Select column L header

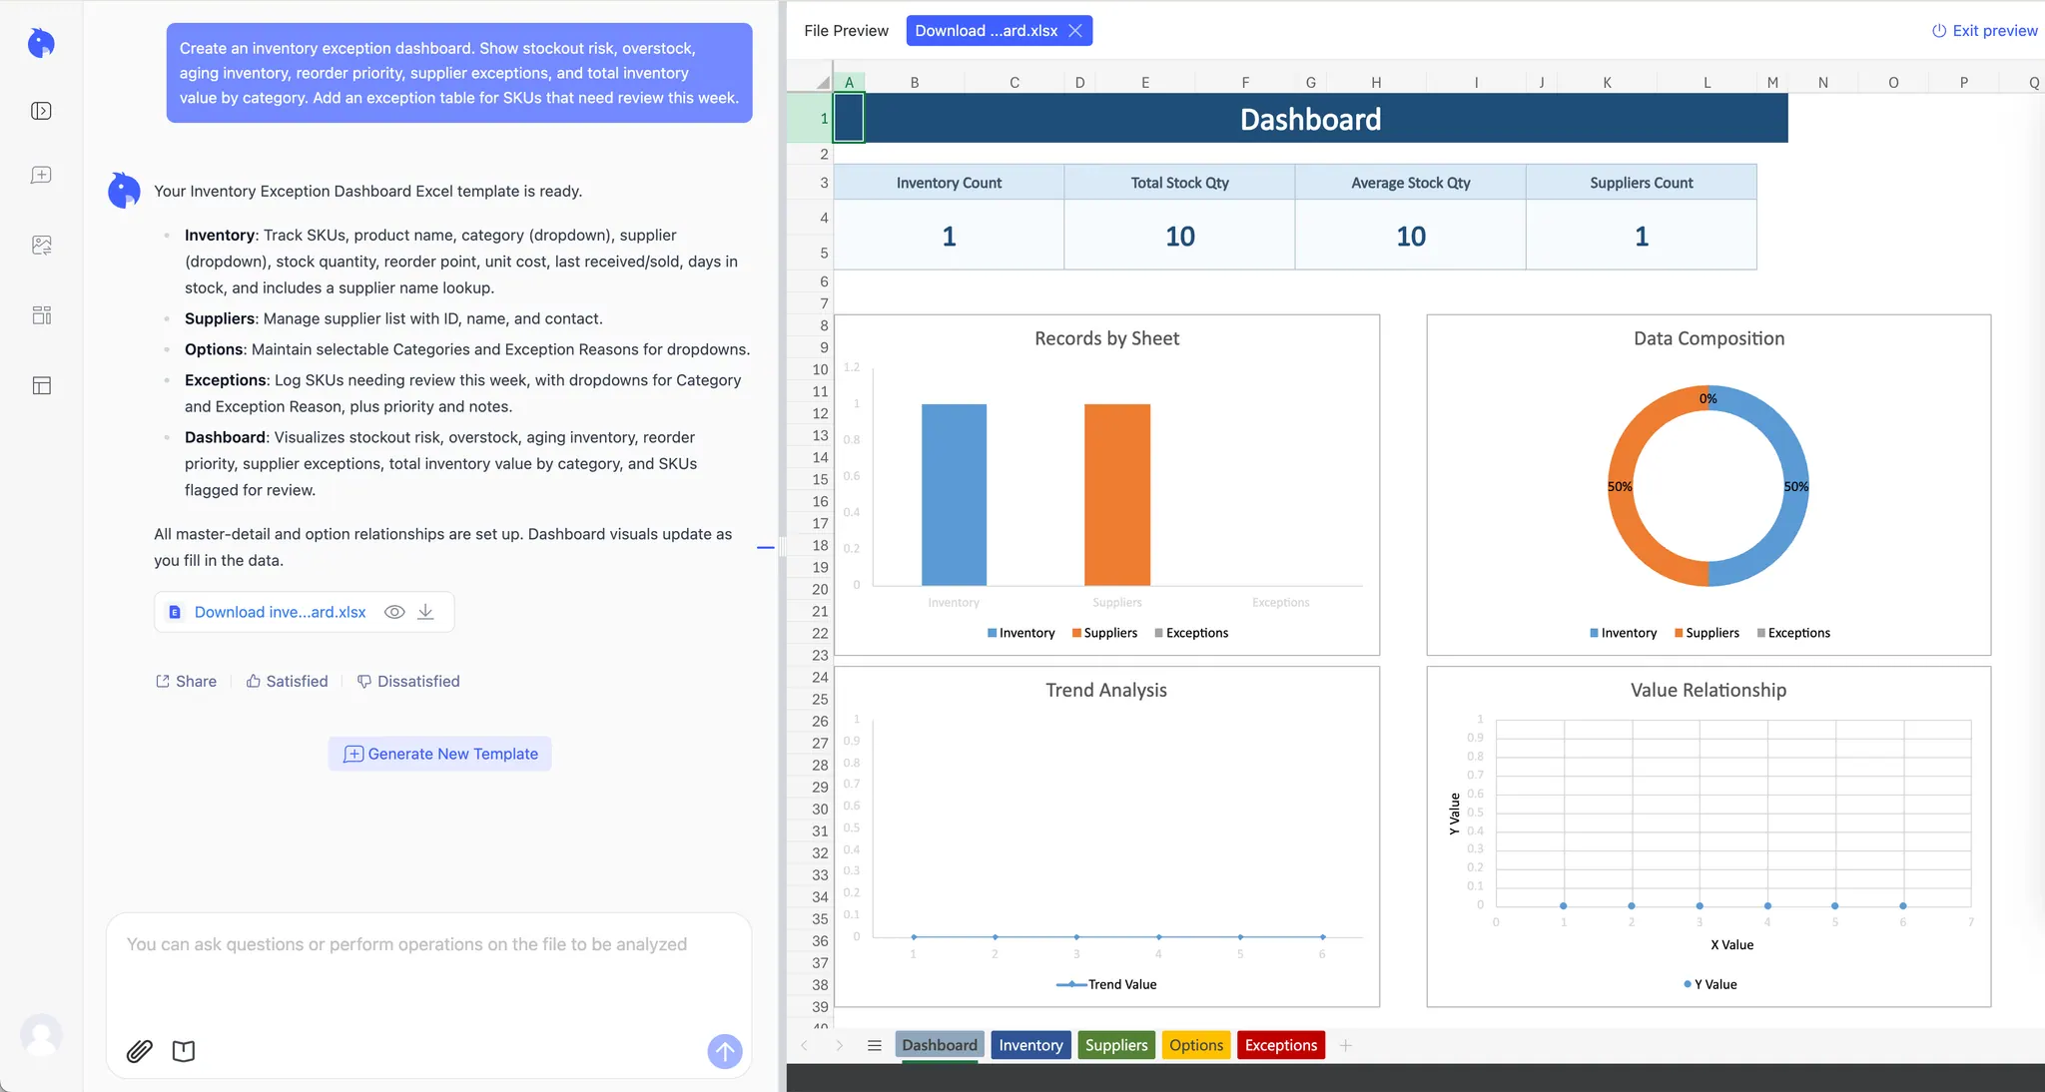pos(1706,83)
